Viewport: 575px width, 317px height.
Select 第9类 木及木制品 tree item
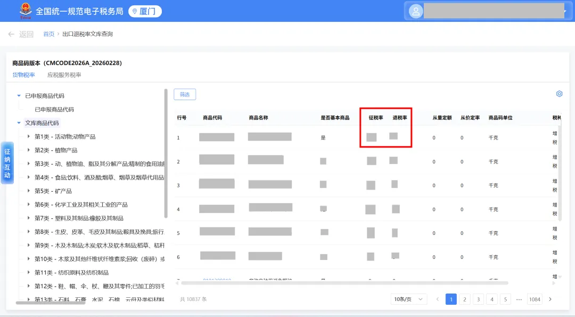100,245
